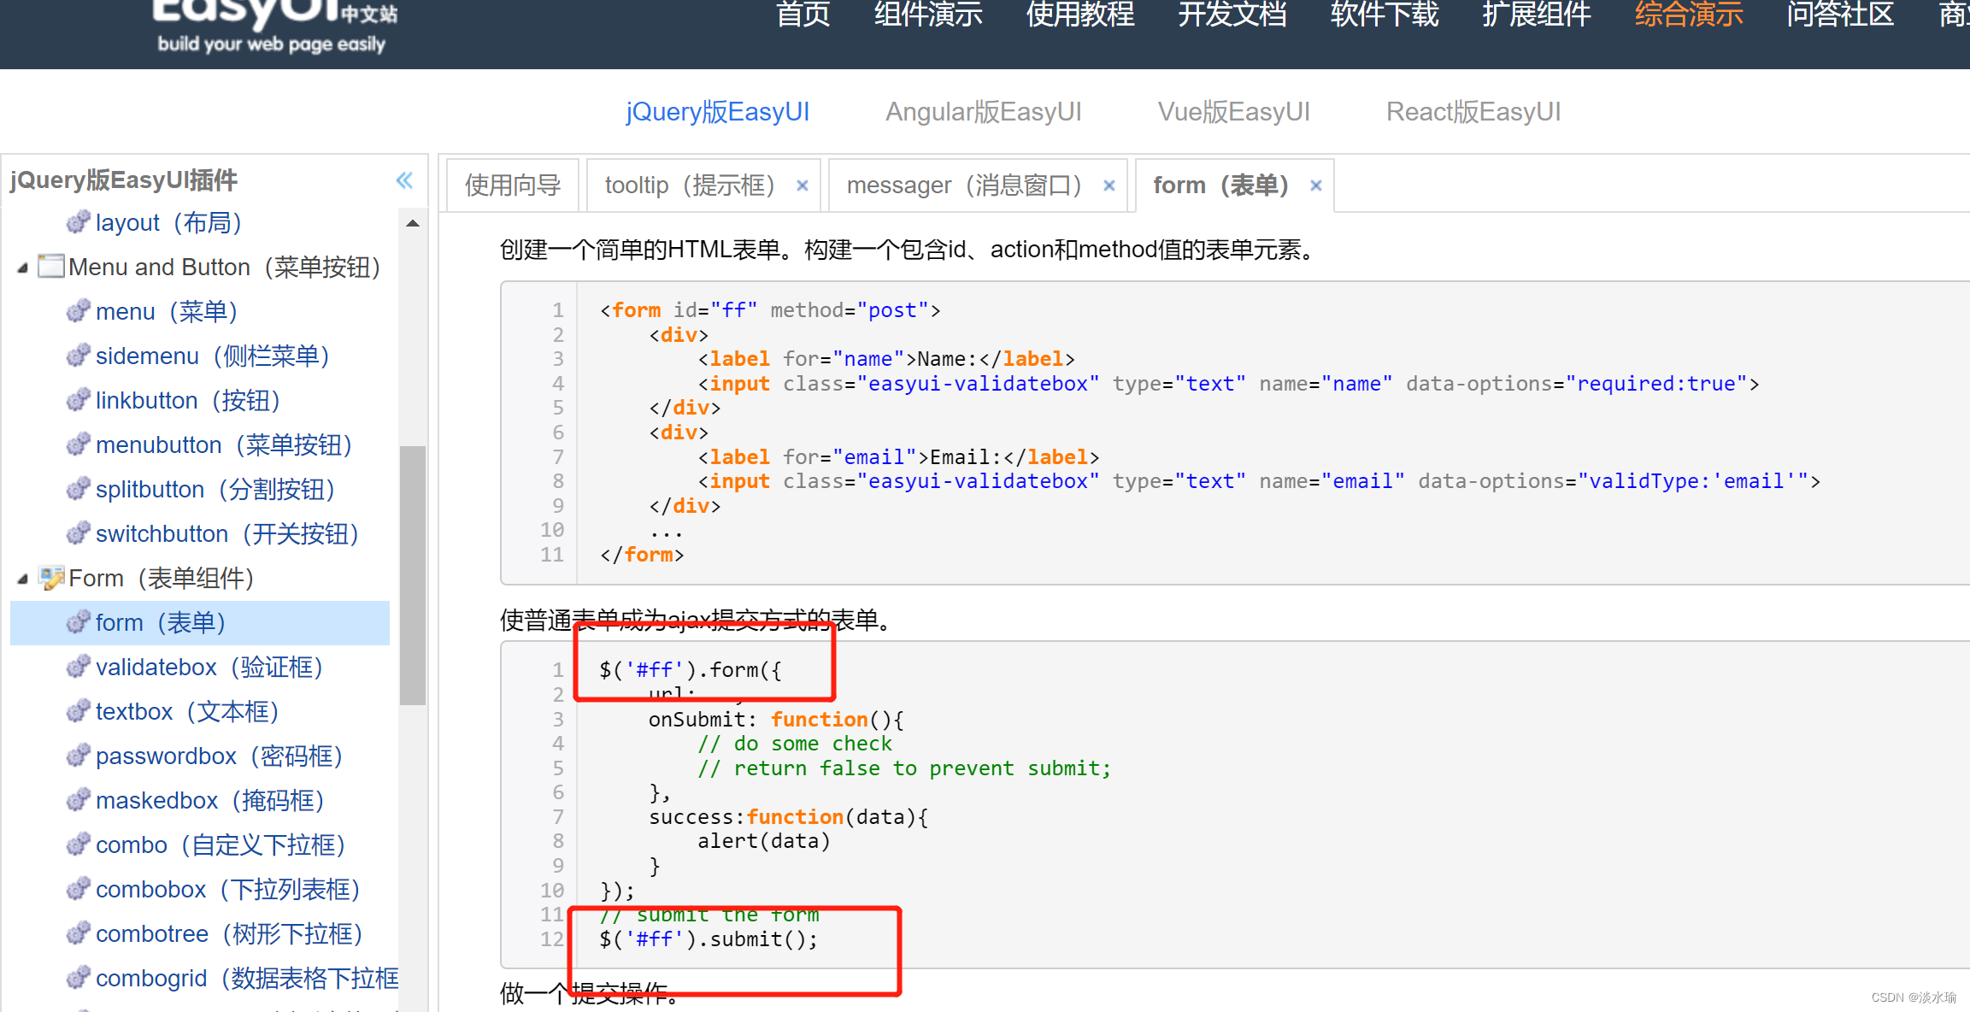Image resolution: width=1970 pixels, height=1012 pixels.
Task: Click the gear icon beside layout（布局）
Action: (x=78, y=222)
